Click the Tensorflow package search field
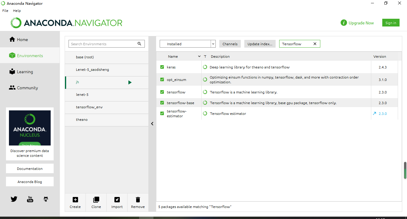 (299, 44)
